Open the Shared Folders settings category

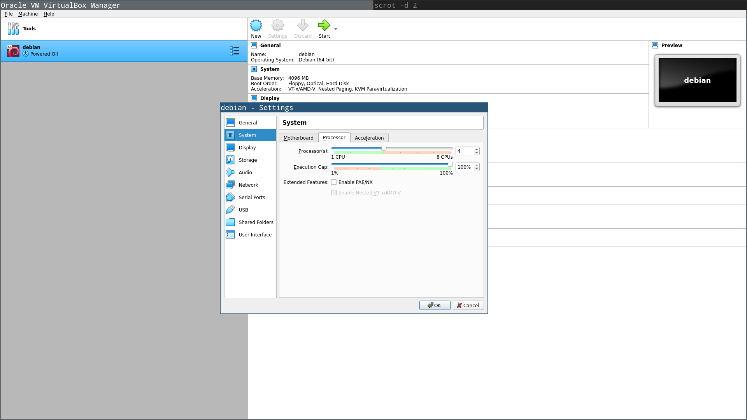250,222
